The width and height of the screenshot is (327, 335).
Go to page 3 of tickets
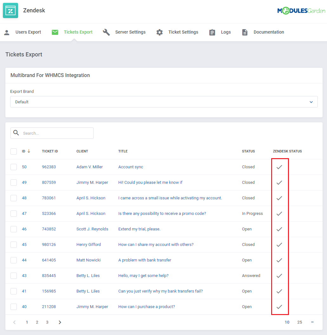click(47, 322)
